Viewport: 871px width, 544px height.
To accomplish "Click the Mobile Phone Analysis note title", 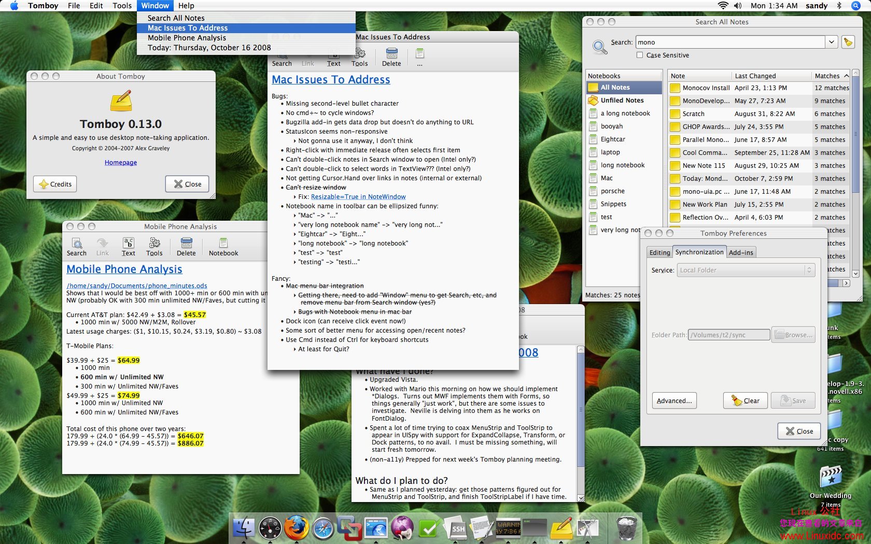I will (124, 269).
